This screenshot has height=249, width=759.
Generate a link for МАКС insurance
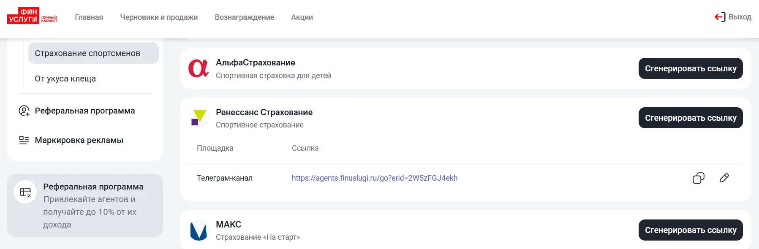coord(691,230)
